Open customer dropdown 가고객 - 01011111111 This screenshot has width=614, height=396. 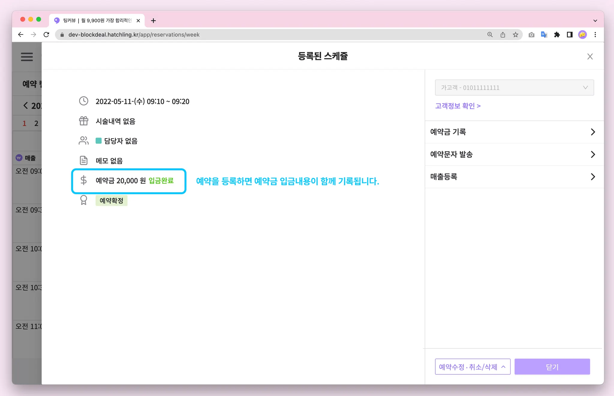point(514,87)
